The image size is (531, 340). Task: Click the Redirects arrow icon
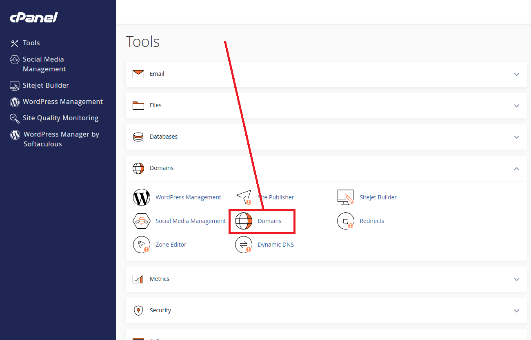pos(346,221)
